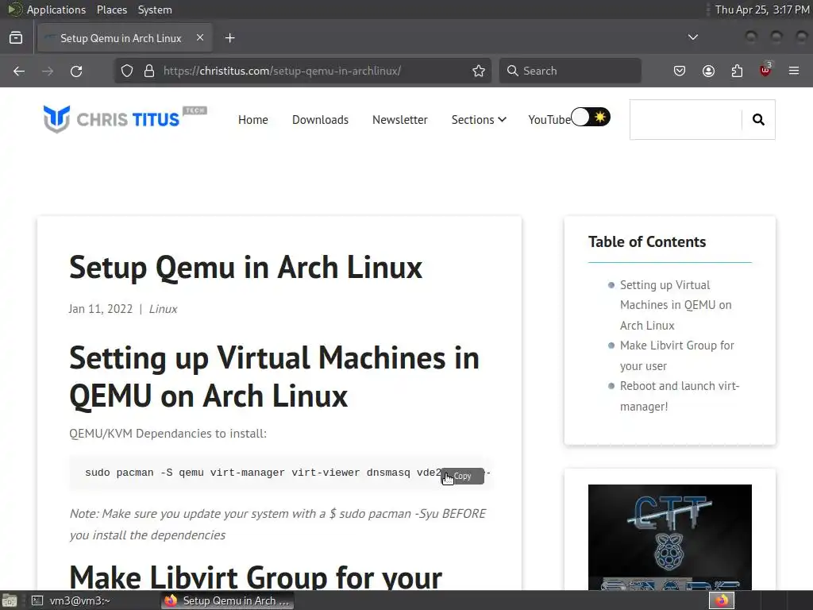Screen dimensions: 813x610
Task: Go back using the browser back arrow
Action: tap(19, 71)
